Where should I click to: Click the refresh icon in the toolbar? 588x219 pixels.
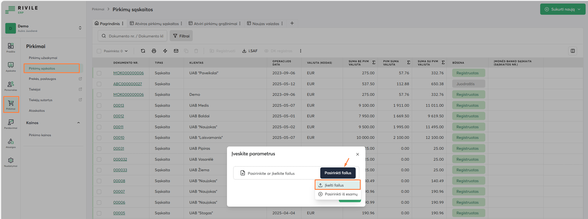coord(143,51)
